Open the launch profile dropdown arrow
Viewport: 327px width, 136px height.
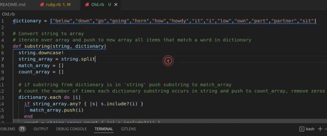point(325,129)
